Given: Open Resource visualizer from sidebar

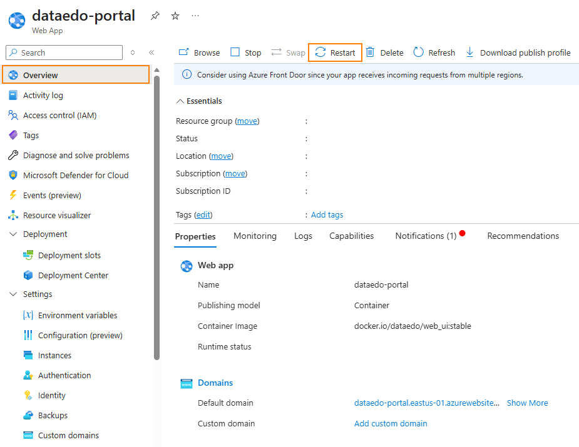Looking at the screenshot, I should pos(57,215).
